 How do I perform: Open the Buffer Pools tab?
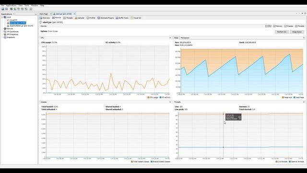[122, 18]
